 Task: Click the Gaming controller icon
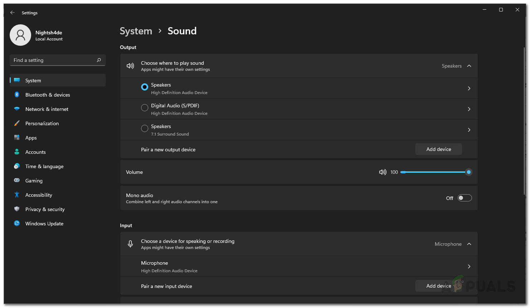[17, 181]
